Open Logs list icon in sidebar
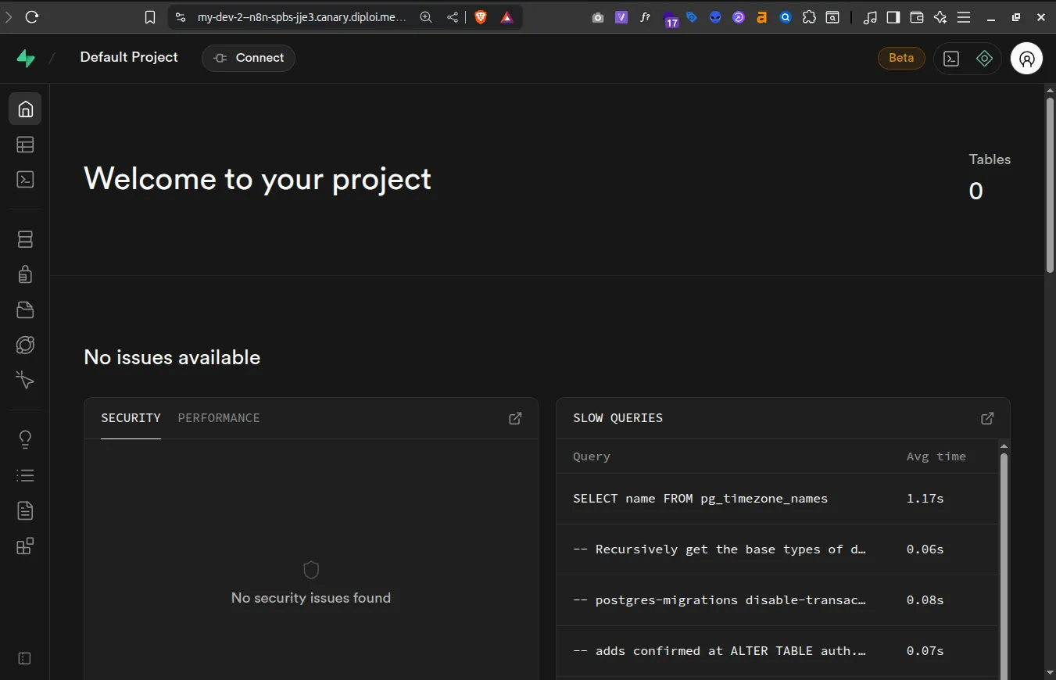This screenshot has width=1056, height=680. pyautogui.click(x=25, y=475)
